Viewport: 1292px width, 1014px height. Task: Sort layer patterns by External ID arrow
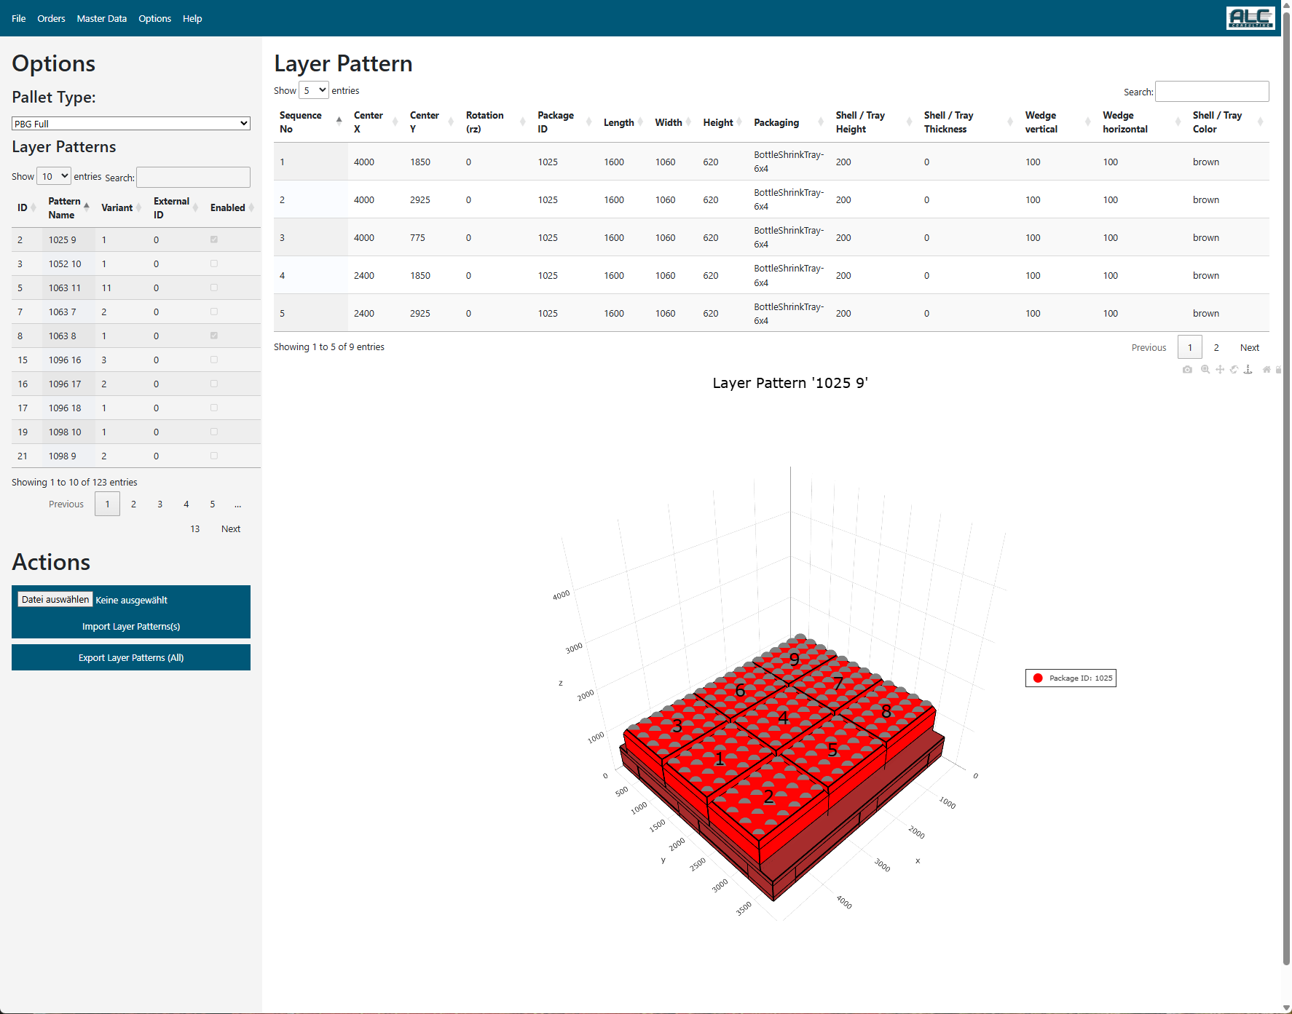[x=195, y=208]
